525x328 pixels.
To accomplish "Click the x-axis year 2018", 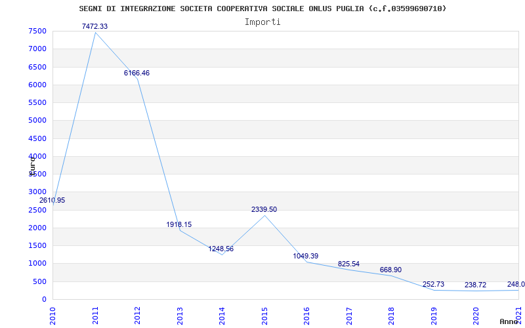I will point(391,316).
